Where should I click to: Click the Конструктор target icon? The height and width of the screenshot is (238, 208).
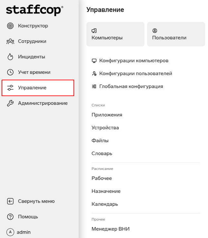10,26
